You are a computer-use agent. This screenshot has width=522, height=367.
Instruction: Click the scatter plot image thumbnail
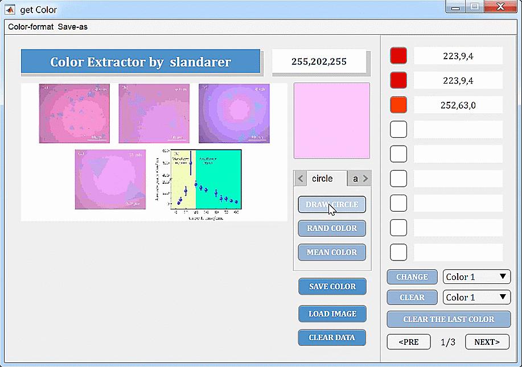[200, 180]
